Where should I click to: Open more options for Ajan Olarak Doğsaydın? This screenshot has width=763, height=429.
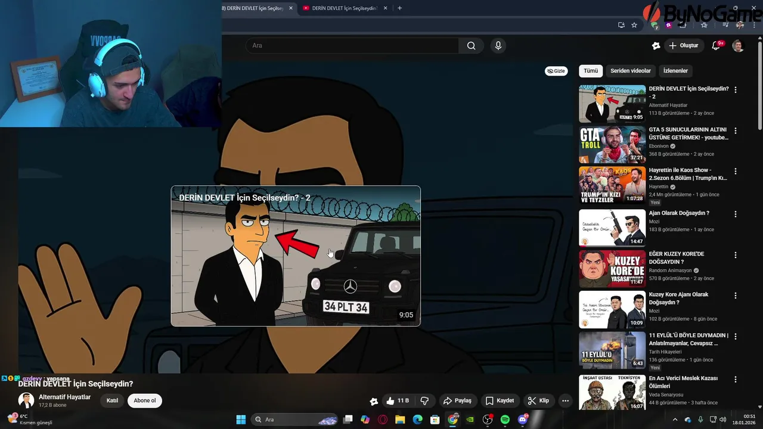pyautogui.click(x=736, y=214)
